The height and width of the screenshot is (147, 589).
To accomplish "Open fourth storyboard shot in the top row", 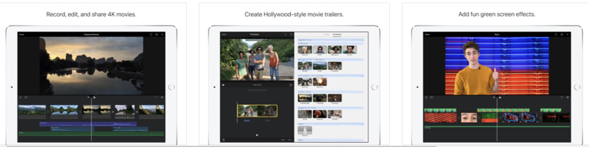I will point(349,50).
